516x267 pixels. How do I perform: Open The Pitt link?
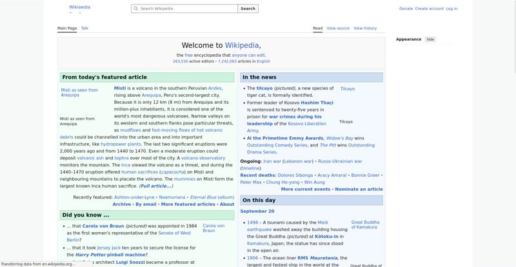pos(328,145)
